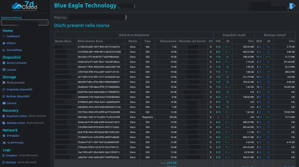299x167 pixels.
Task: Click the Servers presenti icon
Action: pyautogui.click(x=4, y=63)
